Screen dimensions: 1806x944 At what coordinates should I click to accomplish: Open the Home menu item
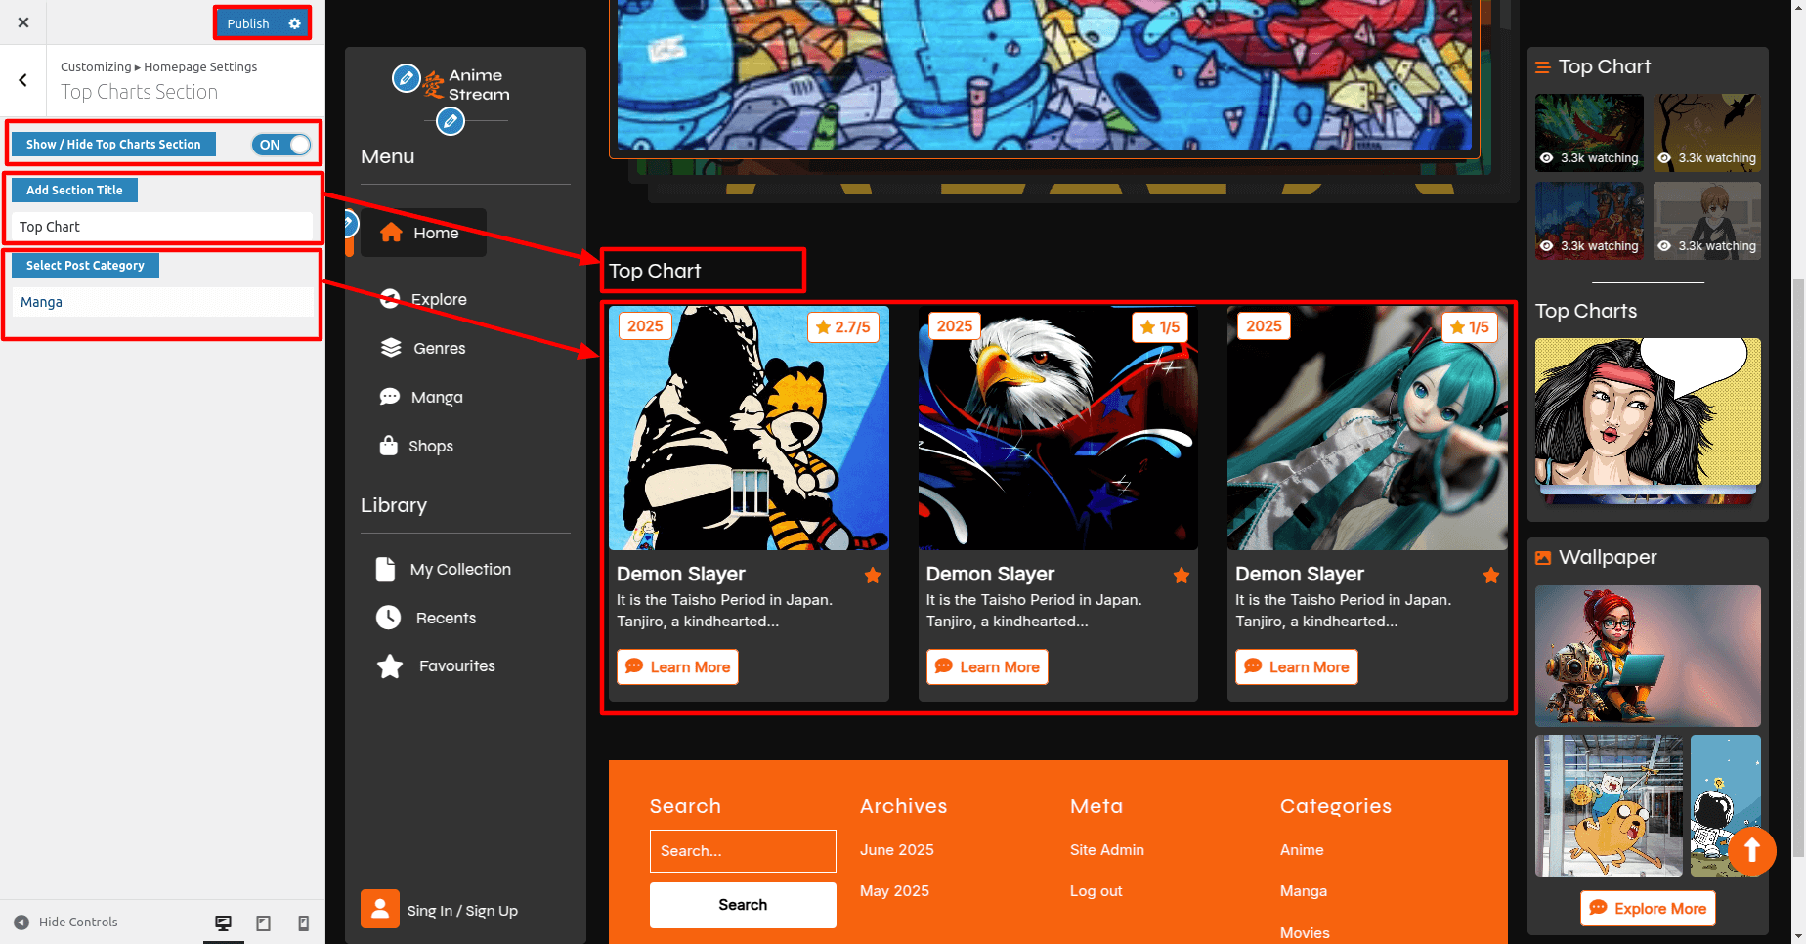[423, 233]
